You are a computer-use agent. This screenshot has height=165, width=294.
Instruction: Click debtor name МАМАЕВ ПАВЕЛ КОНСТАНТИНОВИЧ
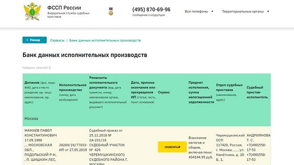[x=41, y=133]
